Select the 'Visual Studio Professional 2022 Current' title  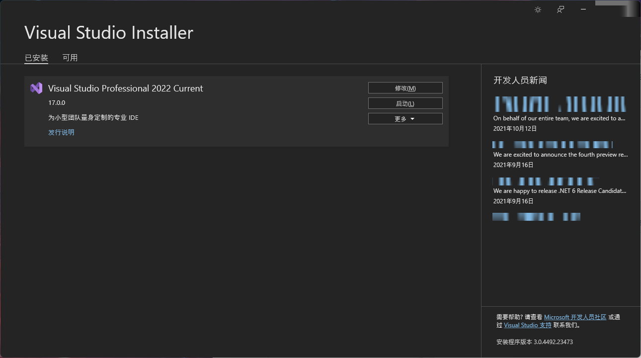tap(126, 89)
